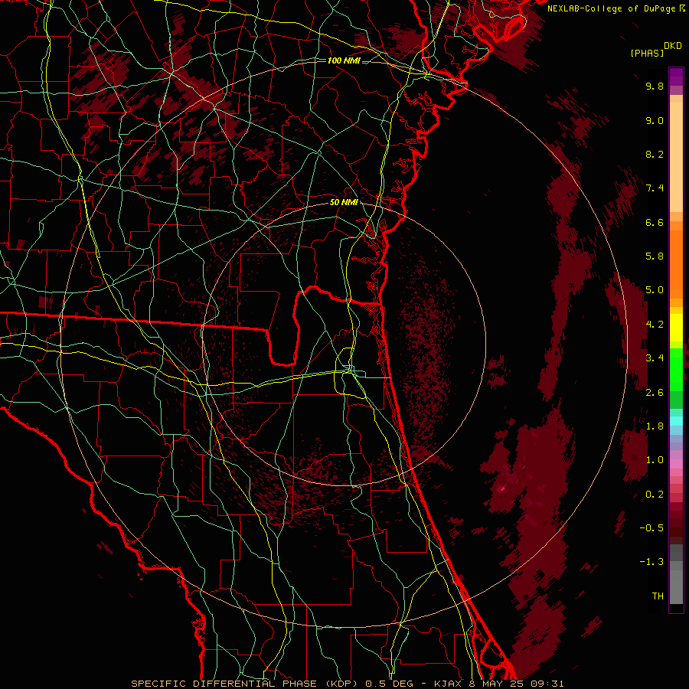This screenshot has height=689, width=689.
Task: Select the 4.2 legend value
Action: (x=655, y=325)
